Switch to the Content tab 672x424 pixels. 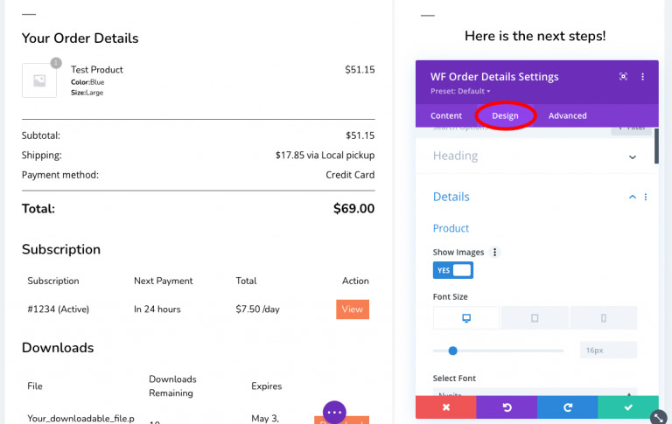446,115
